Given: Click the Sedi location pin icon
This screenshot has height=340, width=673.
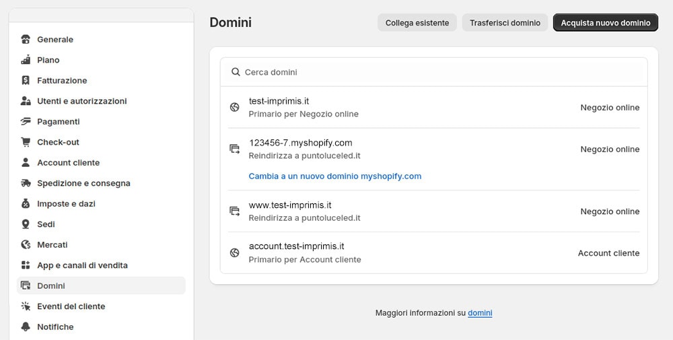Looking at the screenshot, I should pos(26,224).
